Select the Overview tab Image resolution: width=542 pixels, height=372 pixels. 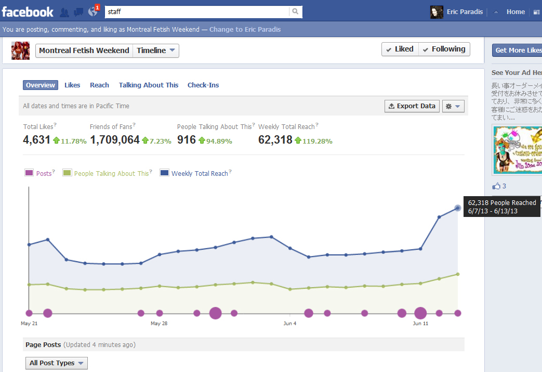41,85
